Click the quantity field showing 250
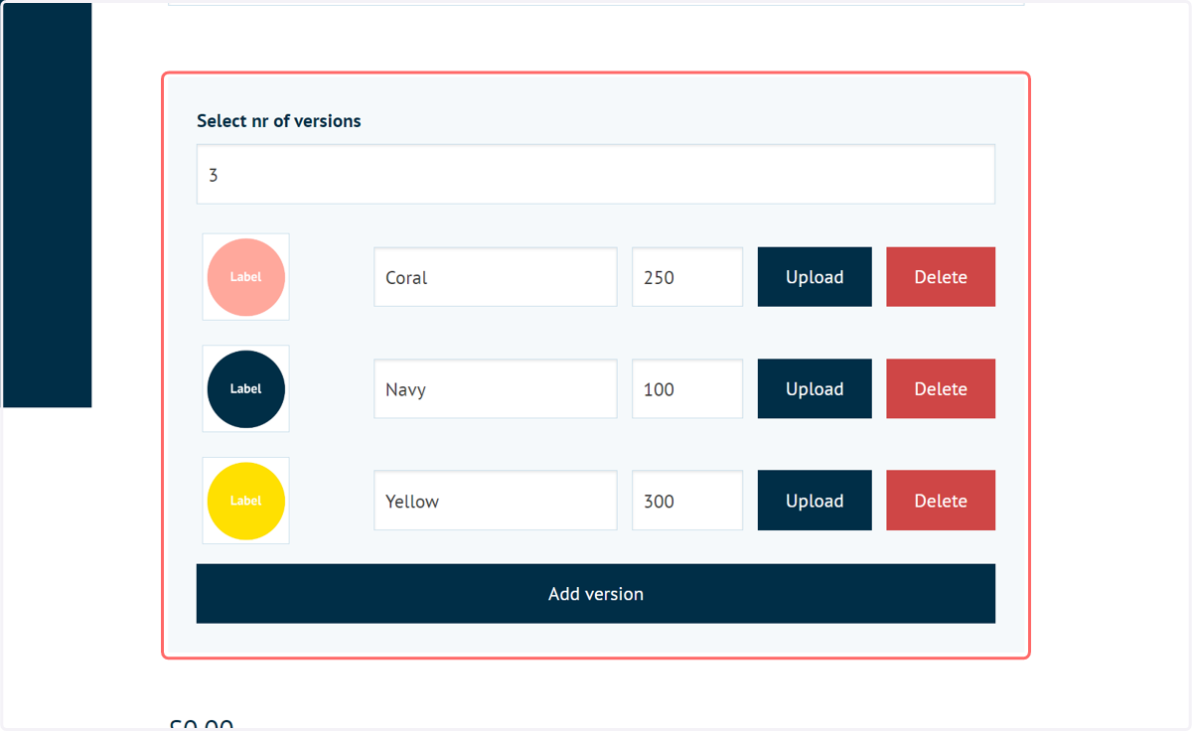Image resolution: width=1192 pixels, height=731 pixels. point(687,277)
